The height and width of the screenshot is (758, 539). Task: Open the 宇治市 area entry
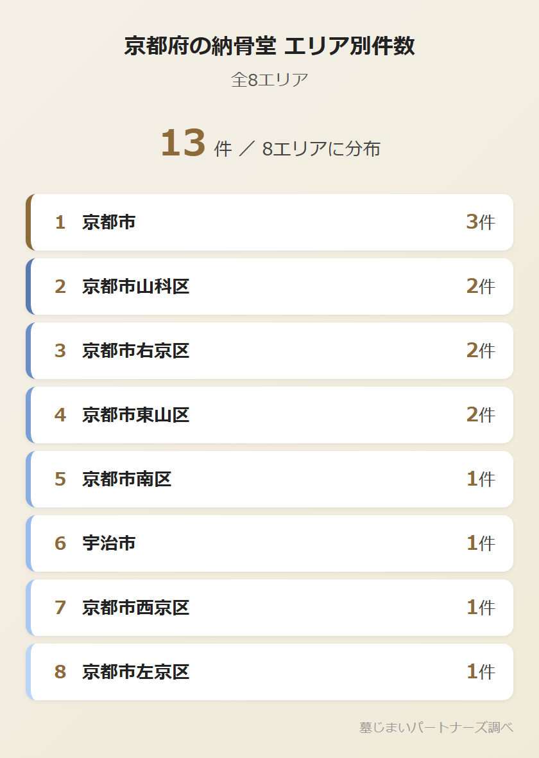(x=269, y=543)
